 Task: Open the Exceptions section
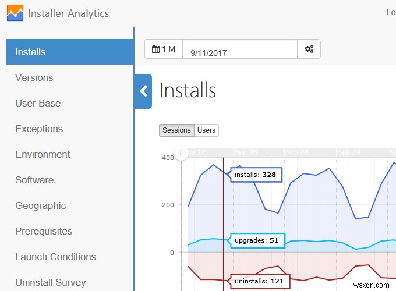click(39, 129)
